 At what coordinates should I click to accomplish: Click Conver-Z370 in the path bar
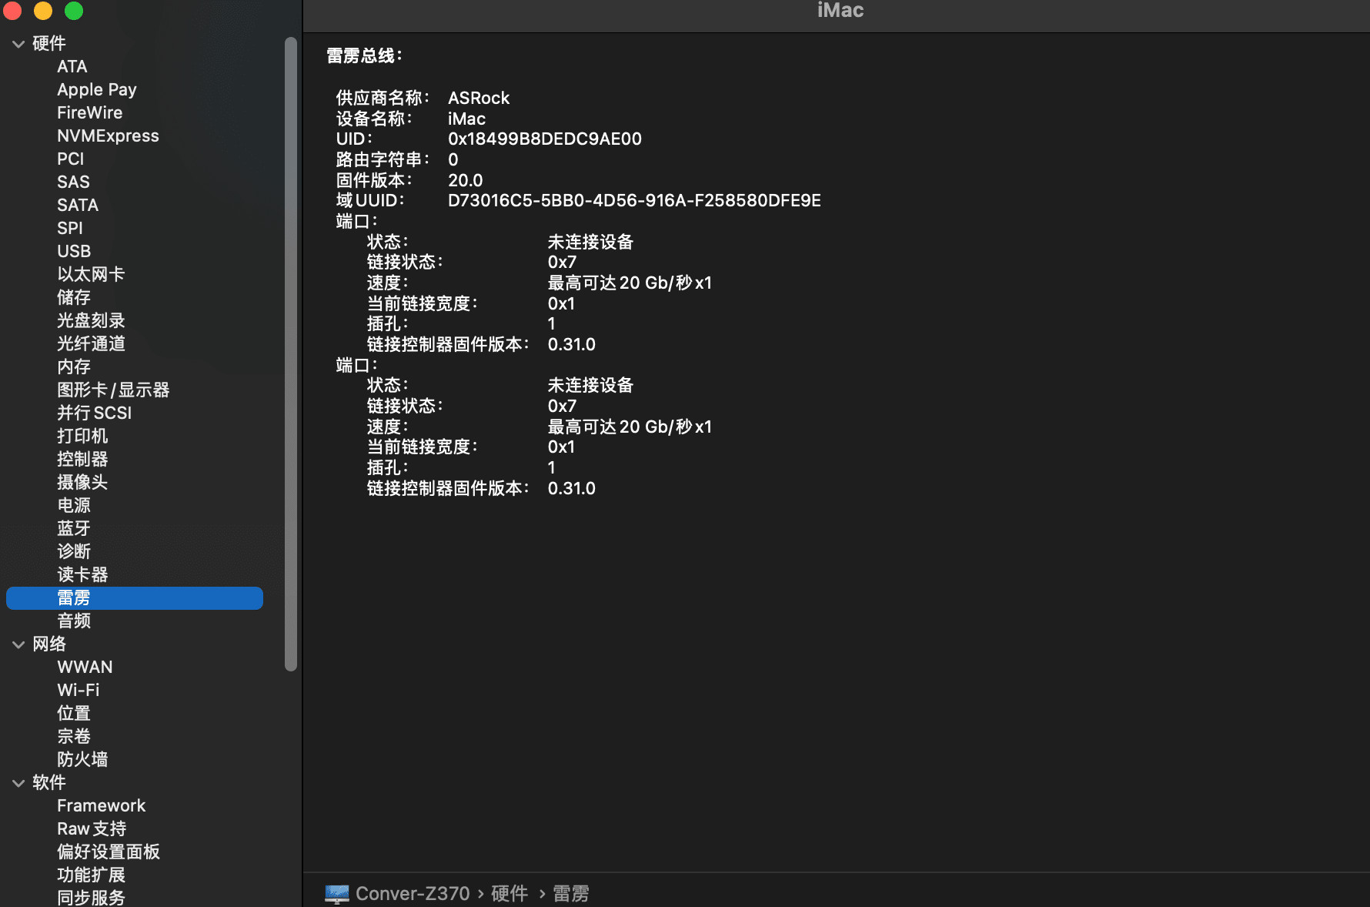[x=413, y=894]
